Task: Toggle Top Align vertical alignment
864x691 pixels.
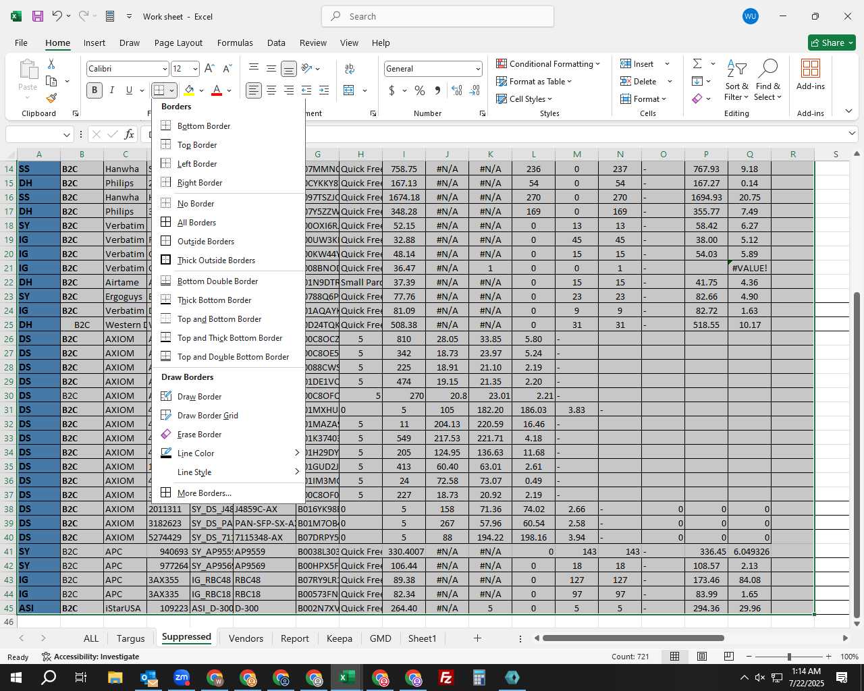Action: click(254, 68)
